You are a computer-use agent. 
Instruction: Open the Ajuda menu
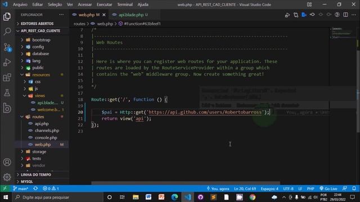click(x=143, y=4)
